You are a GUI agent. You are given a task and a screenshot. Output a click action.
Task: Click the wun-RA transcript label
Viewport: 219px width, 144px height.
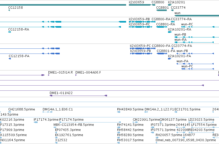tap(180, 40)
